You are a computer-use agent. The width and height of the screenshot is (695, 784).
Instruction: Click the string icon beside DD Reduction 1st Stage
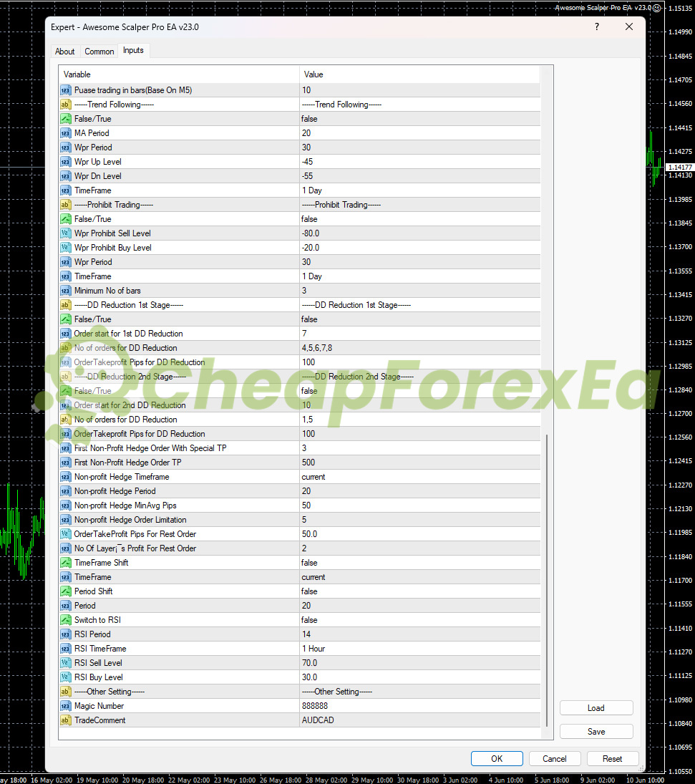coord(66,305)
